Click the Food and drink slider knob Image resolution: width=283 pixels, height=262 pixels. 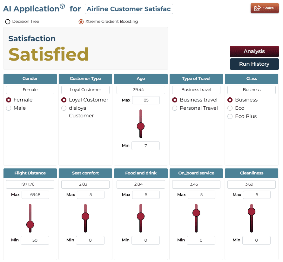pos(141,216)
